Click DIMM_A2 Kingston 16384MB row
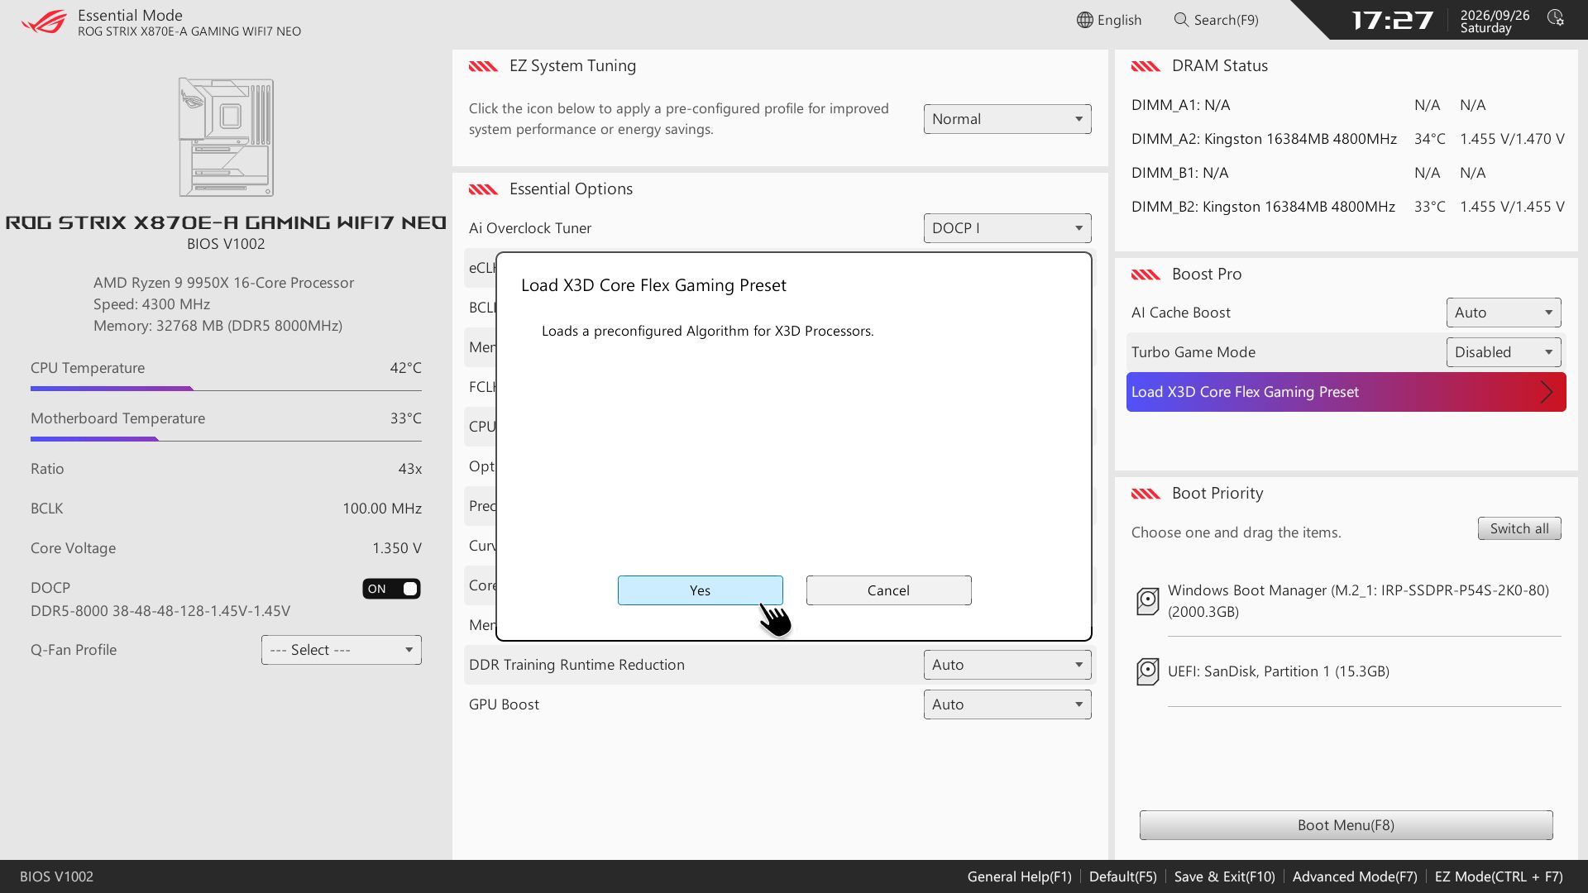This screenshot has width=1588, height=893. coord(1347,139)
